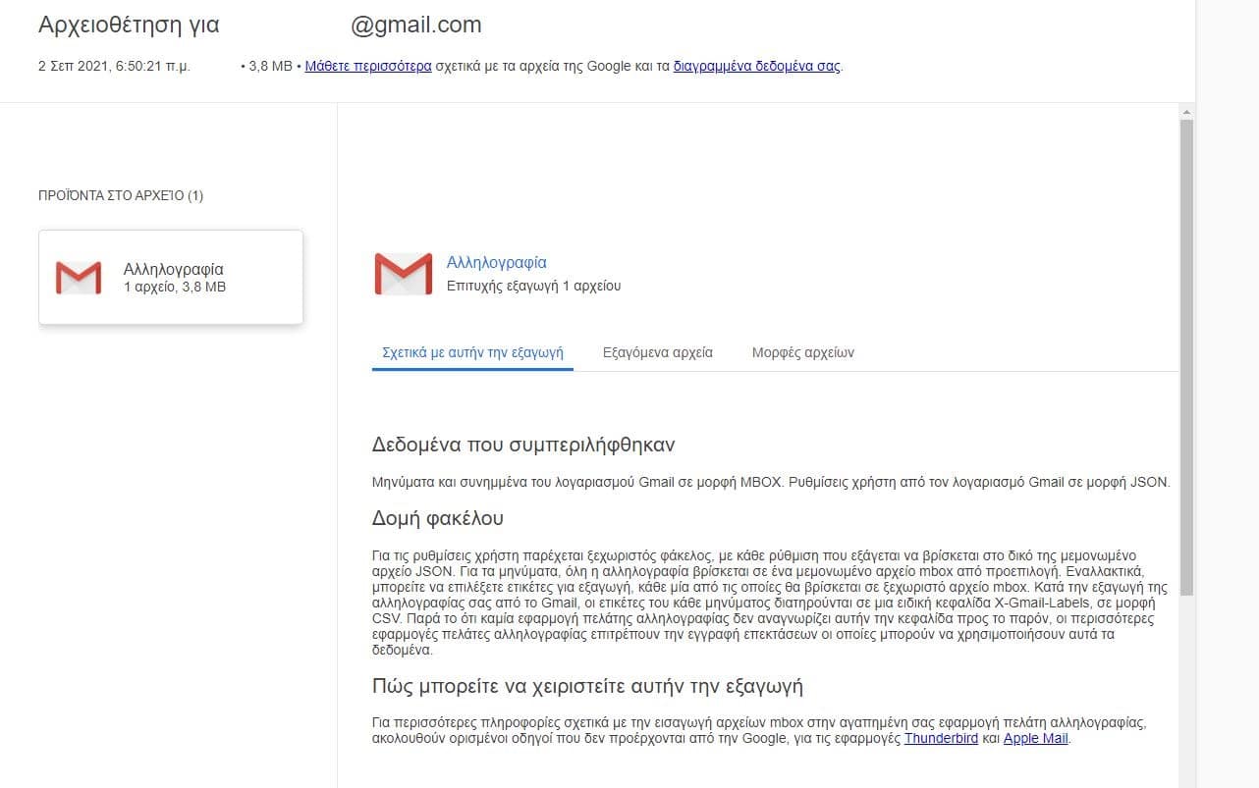Open the Μορφές αρχείων tab

pos(802,352)
